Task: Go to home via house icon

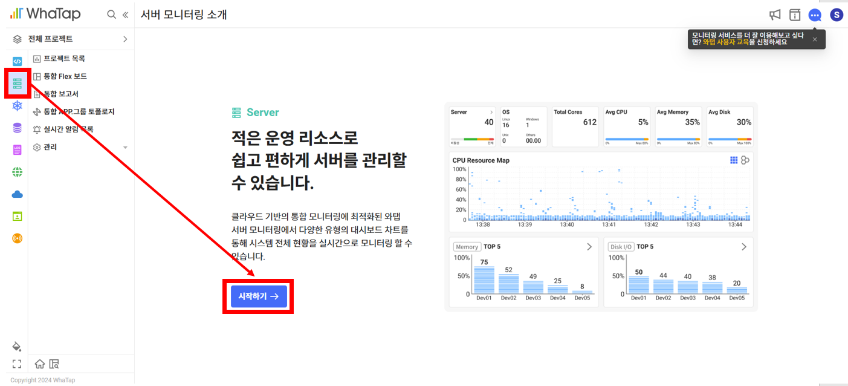Action: pyautogui.click(x=40, y=364)
